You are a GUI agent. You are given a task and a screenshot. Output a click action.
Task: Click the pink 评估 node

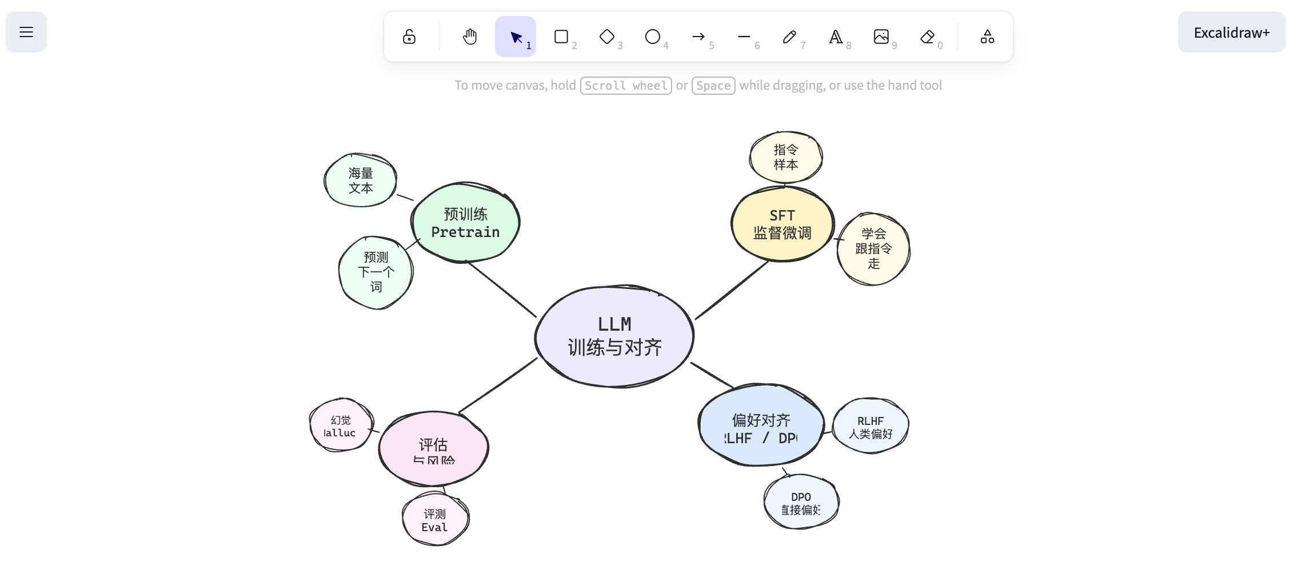click(434, 448)
